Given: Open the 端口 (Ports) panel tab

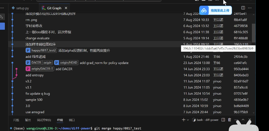Looking at the screenshot, I should [x=72, y=120].
